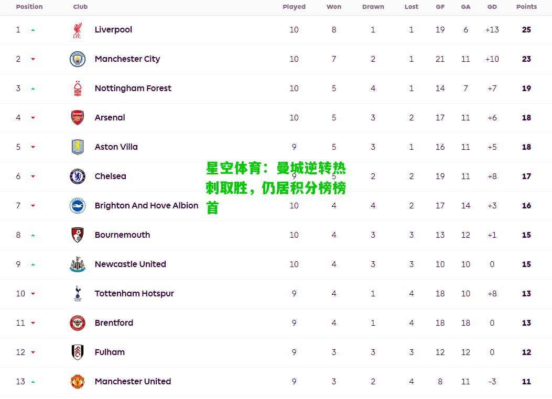
Task: Click the Manchester United badge
Action: click(78, 381)
